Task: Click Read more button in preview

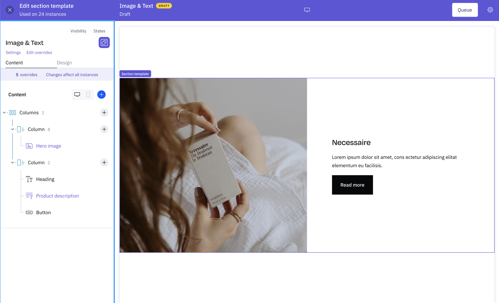Action: 352,185
